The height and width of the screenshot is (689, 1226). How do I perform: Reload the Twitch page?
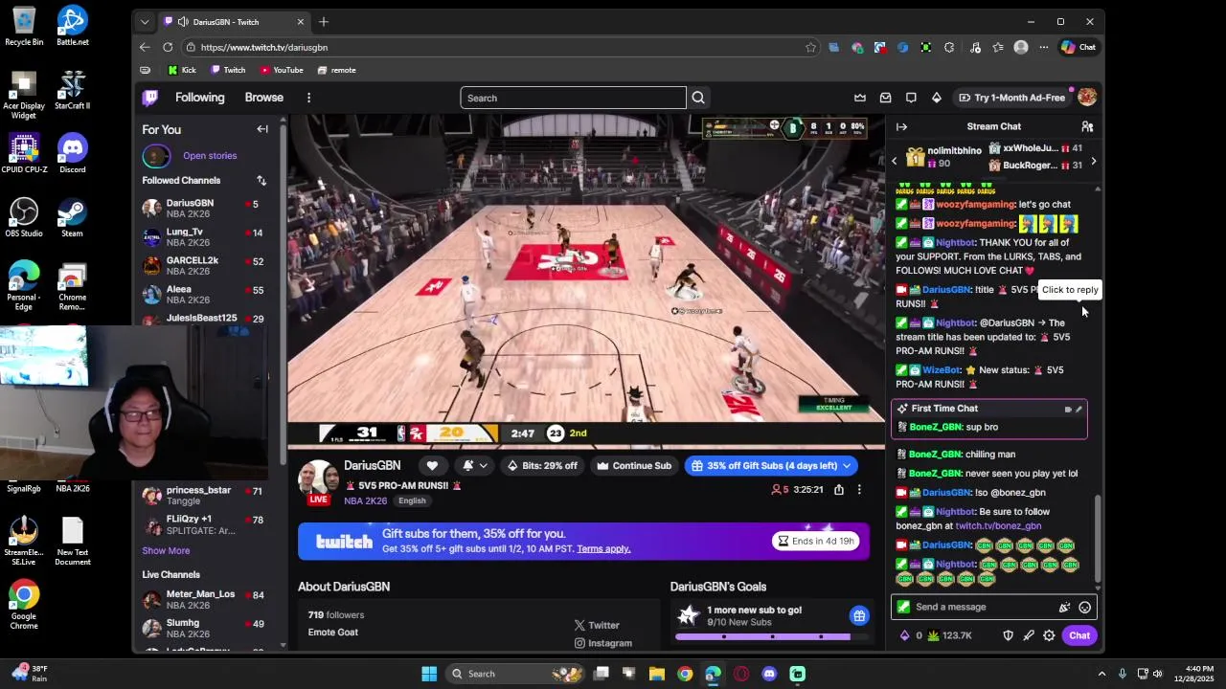(168, 47)
